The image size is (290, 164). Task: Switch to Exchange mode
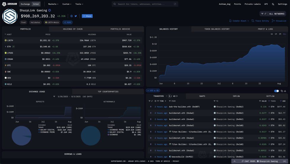[x=25, y=4]
